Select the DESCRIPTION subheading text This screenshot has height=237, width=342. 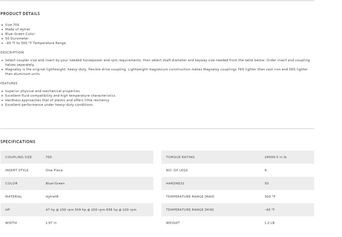pos(12,52)
